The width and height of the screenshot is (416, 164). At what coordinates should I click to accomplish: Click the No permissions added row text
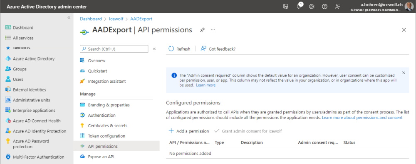tap(190, 153)
